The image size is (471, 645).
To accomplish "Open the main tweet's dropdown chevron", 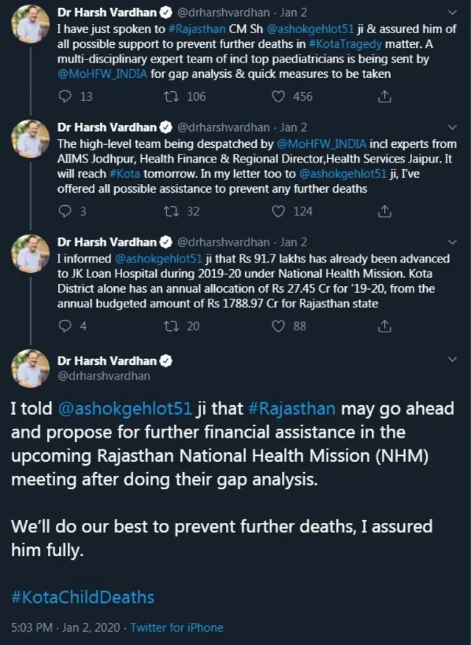I will (453, 359).
